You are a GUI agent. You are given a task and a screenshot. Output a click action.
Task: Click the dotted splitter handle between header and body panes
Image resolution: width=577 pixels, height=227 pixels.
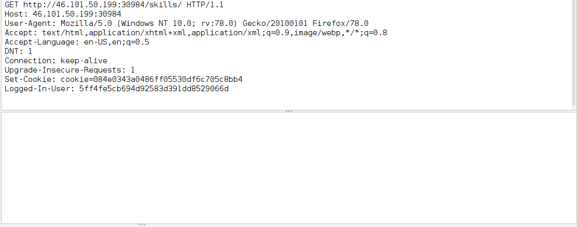point(289,111)
